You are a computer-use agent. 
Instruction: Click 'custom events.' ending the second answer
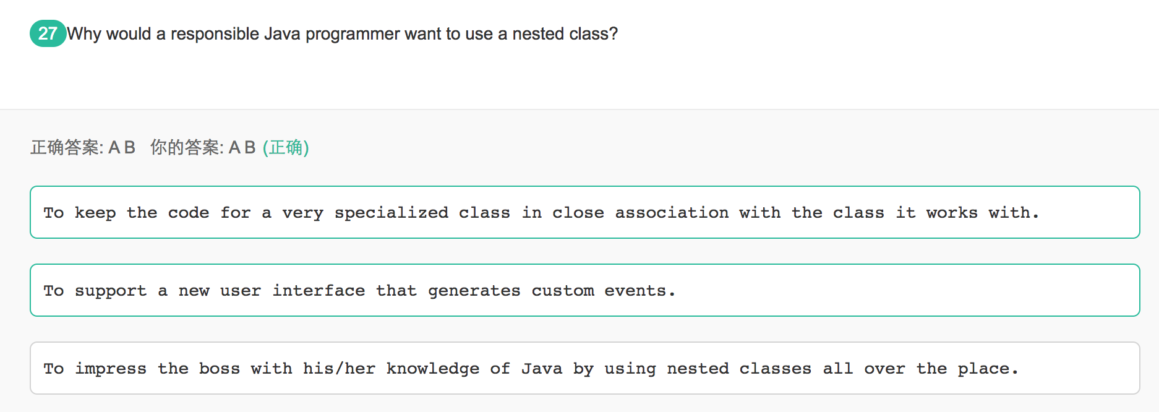(603, 291)
